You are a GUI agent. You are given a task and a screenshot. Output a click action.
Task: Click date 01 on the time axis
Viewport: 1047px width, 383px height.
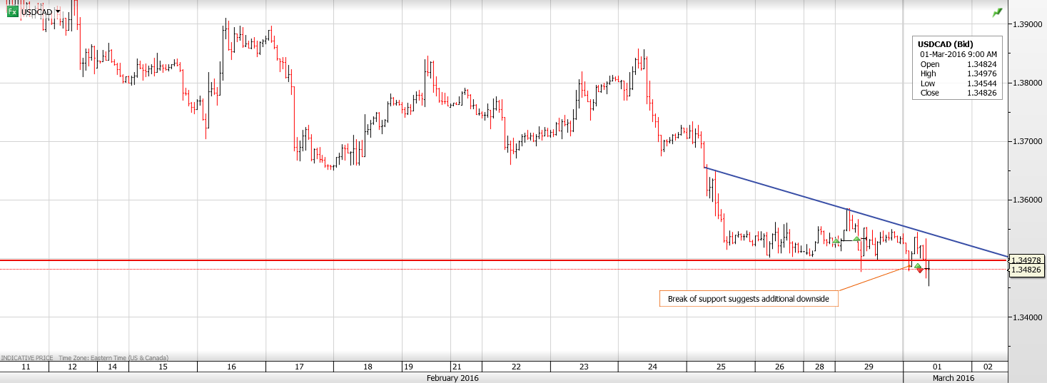pos(938,367)
